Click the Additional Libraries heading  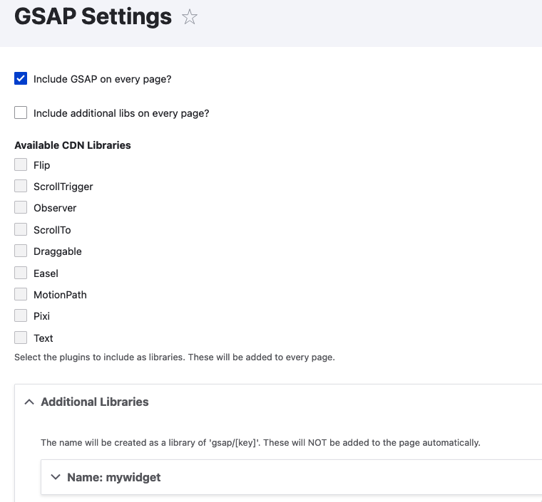[x=95, y=402]
